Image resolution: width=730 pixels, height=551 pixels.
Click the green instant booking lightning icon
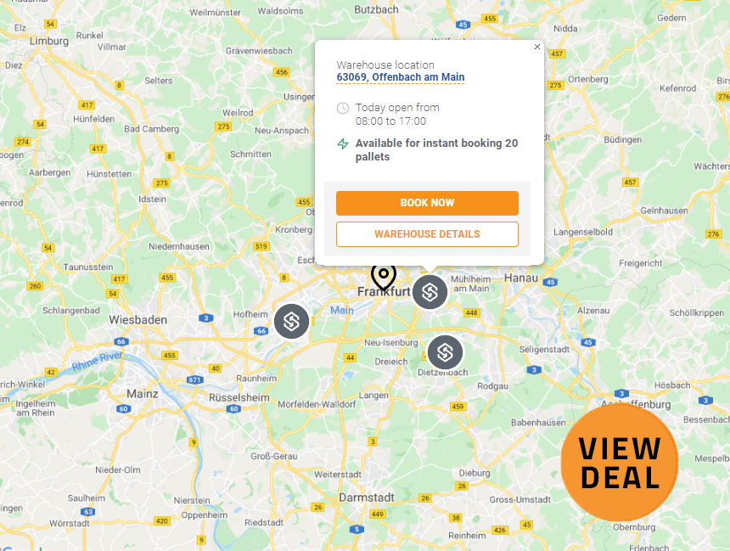tap(343, 144)
